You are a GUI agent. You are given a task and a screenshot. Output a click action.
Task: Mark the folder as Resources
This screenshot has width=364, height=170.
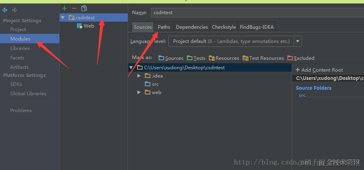tap(224, 58)
